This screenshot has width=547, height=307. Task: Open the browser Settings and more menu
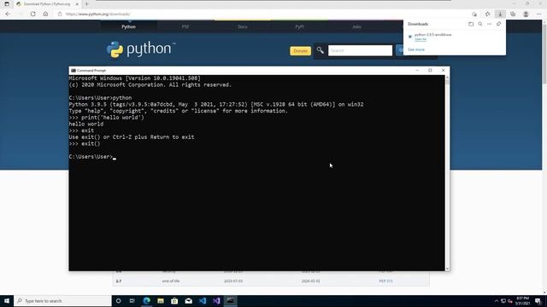point(539,14)
